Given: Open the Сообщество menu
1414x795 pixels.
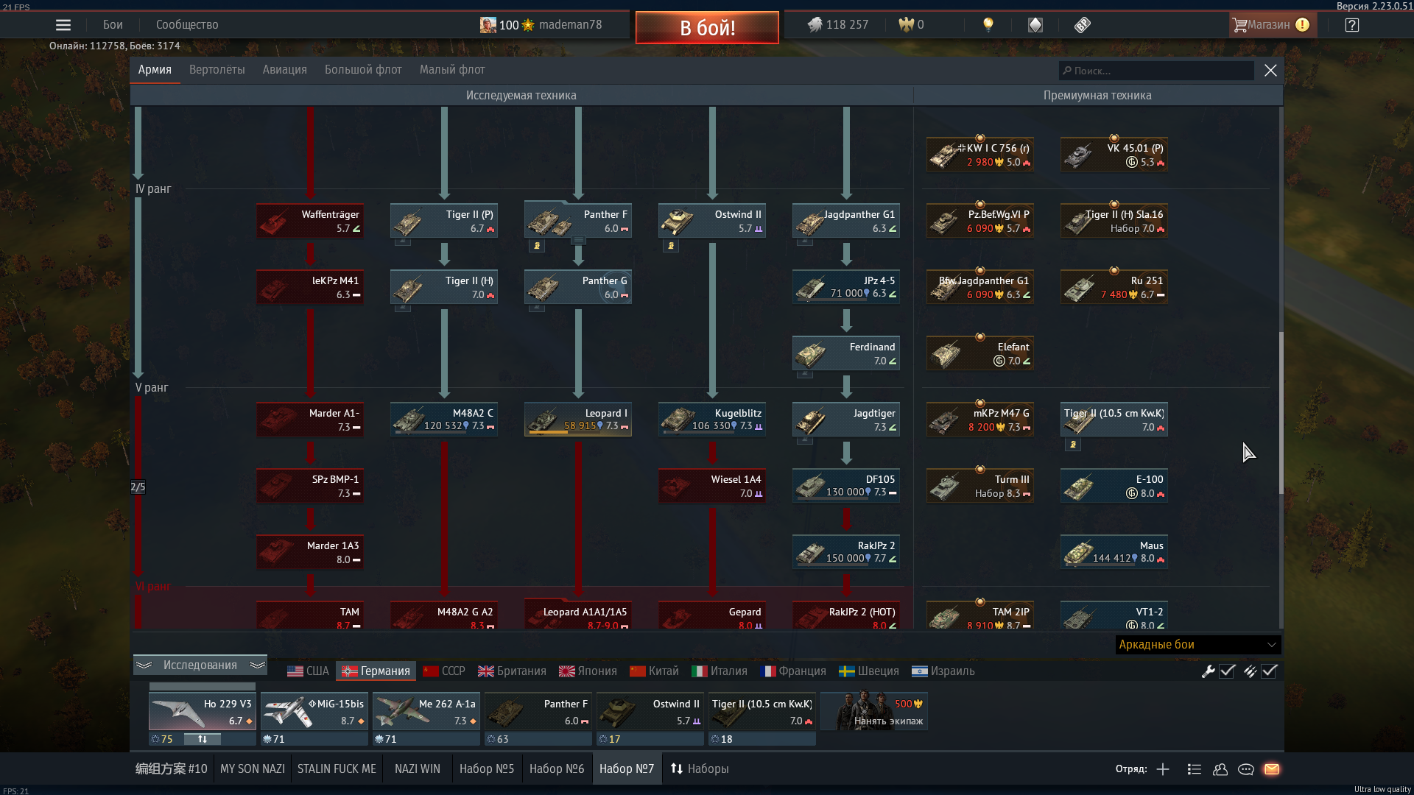Looking at the screenshot, I should (187, 25).
